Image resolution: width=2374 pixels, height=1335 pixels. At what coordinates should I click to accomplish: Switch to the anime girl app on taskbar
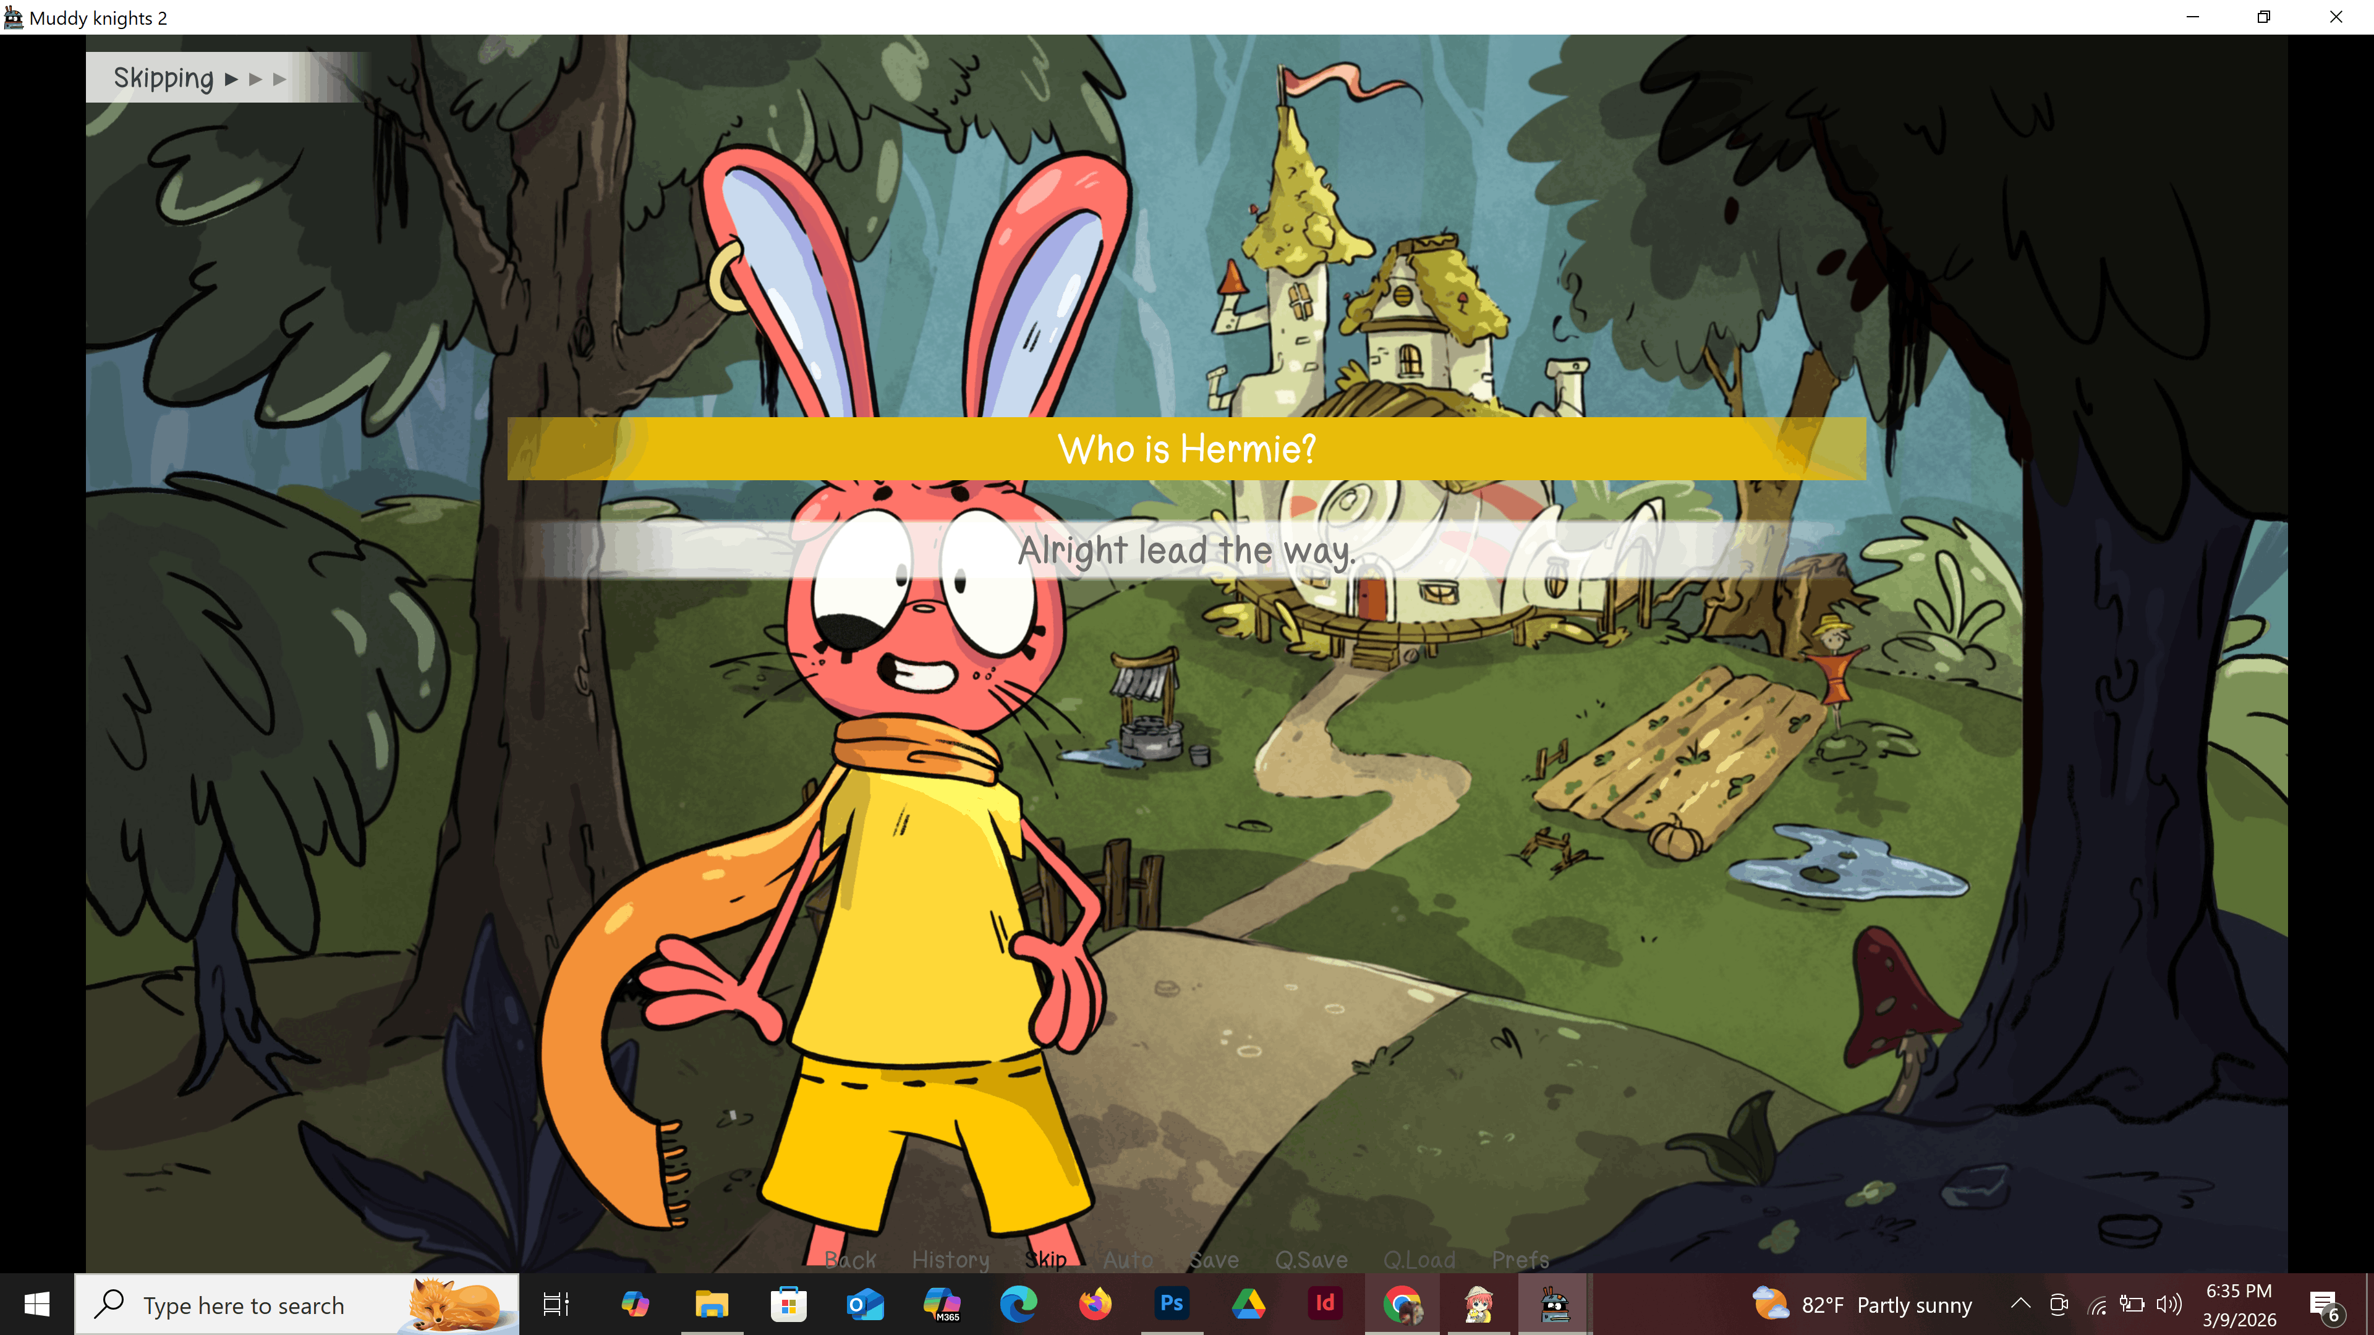point(1479,1305)
